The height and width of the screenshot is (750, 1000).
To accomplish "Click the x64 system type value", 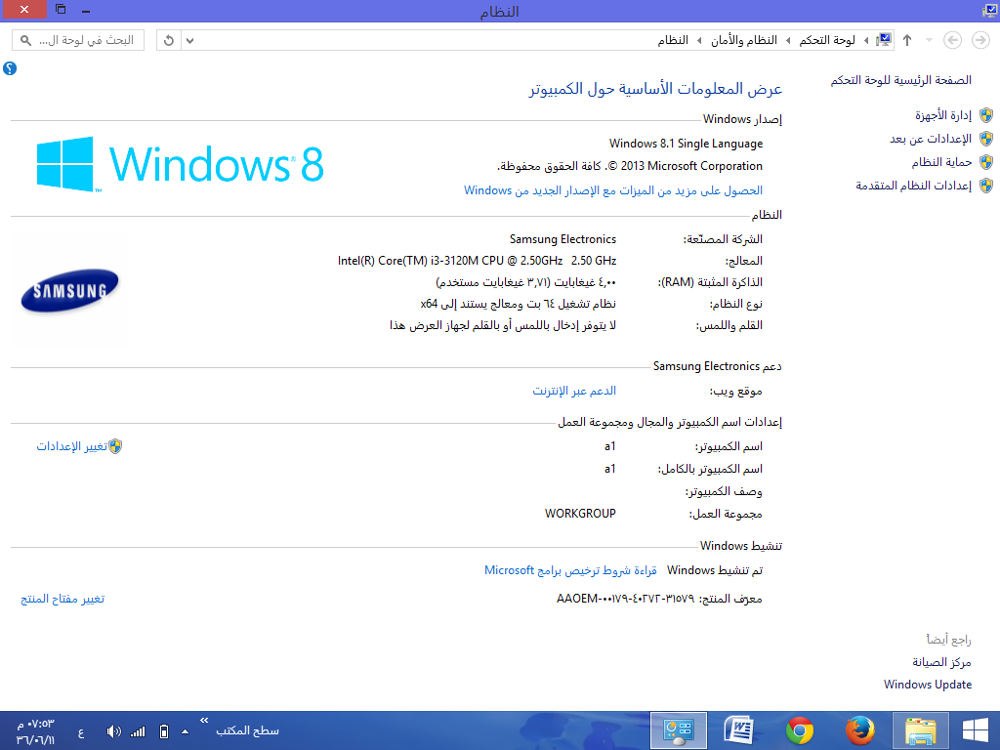I will pyautogui.click(x=519, y=305).
